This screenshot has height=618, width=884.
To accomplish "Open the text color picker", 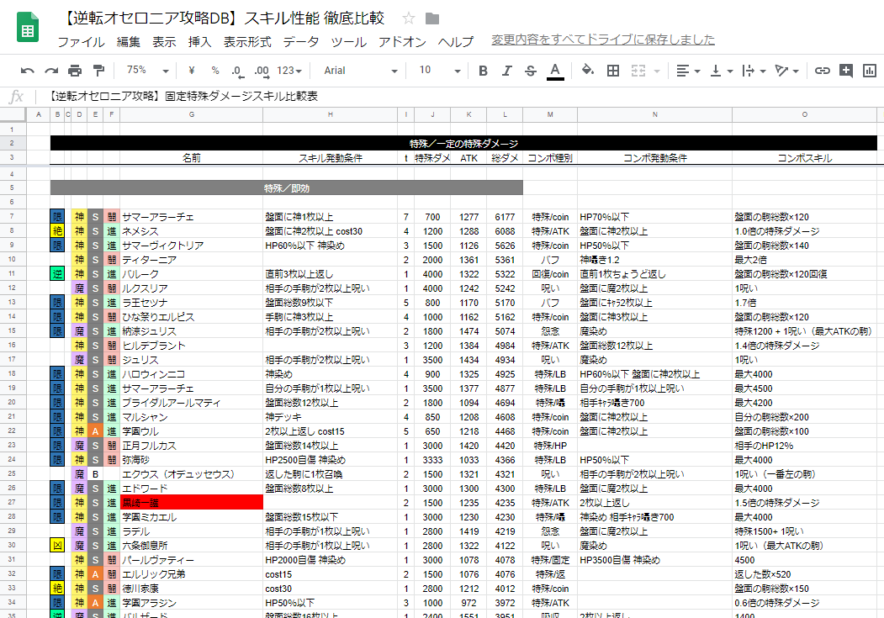I will [555, 71].
